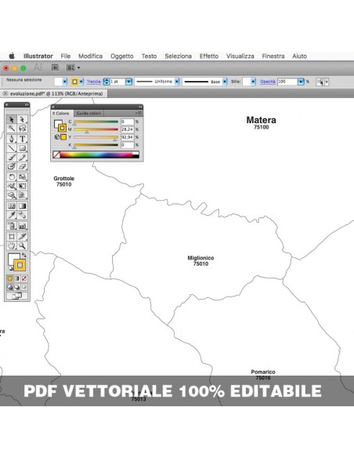Choose the Blob Brush tool
The width and height of the screenshot is (354, 458).
[x=12, y=166]
